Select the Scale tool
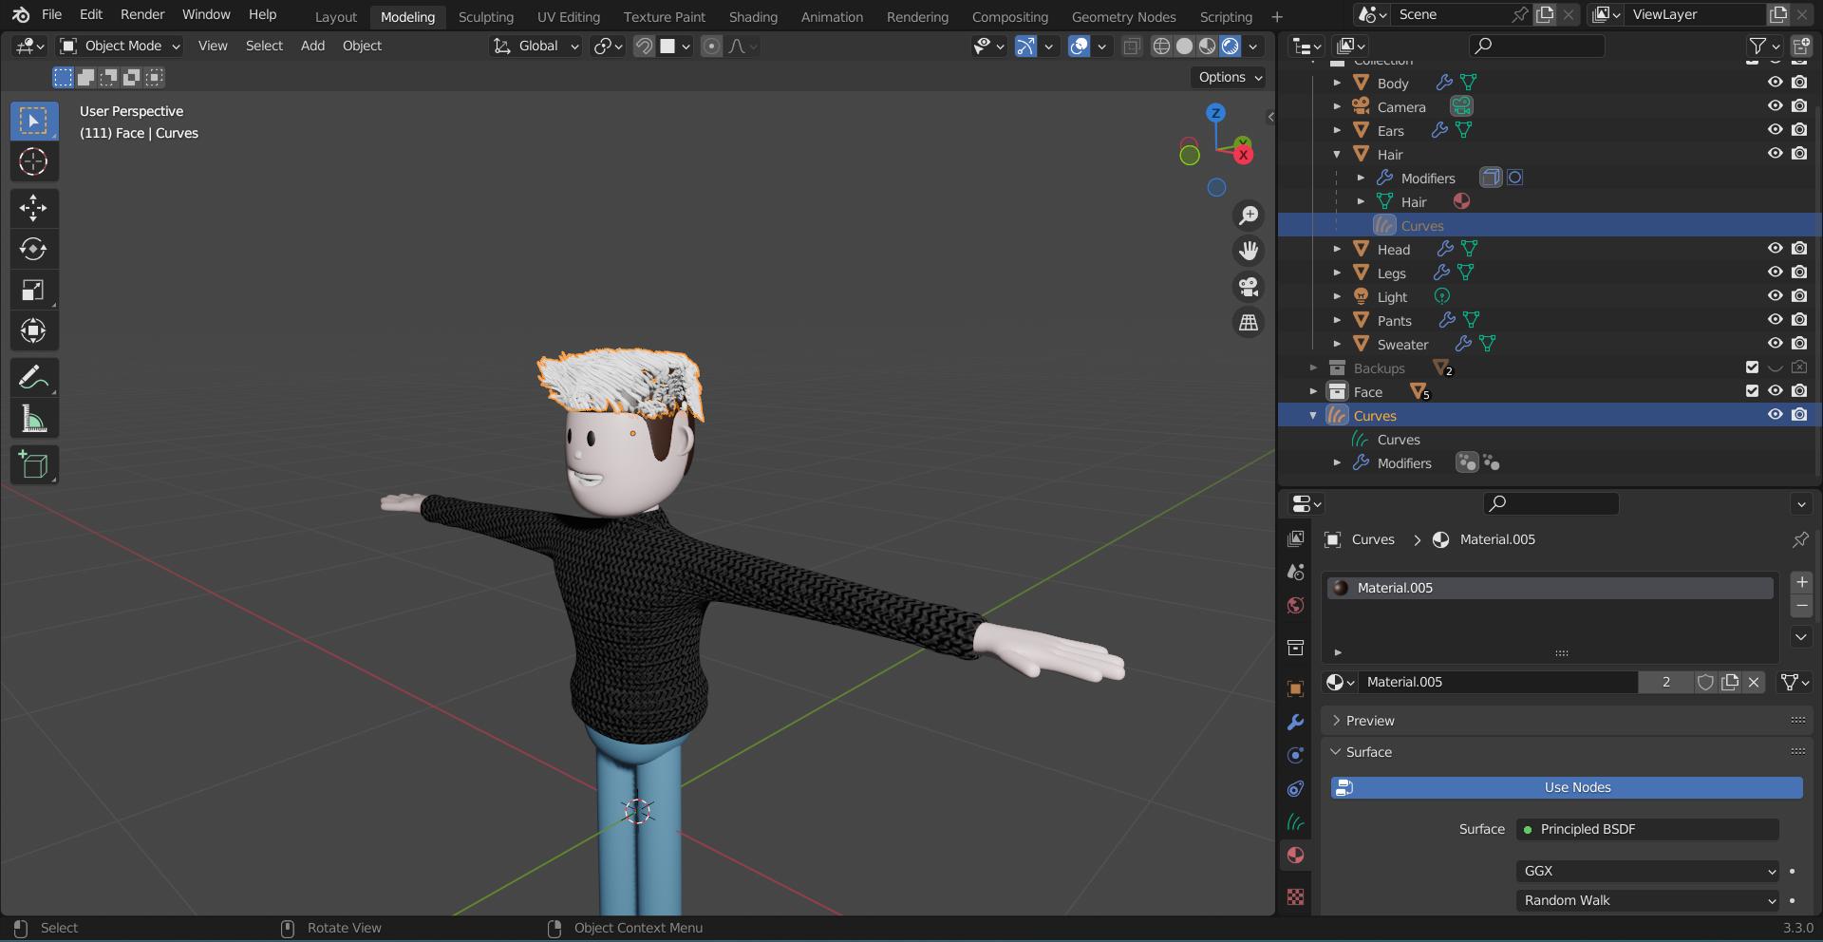 pyautogui.click(x=34, y=290)
